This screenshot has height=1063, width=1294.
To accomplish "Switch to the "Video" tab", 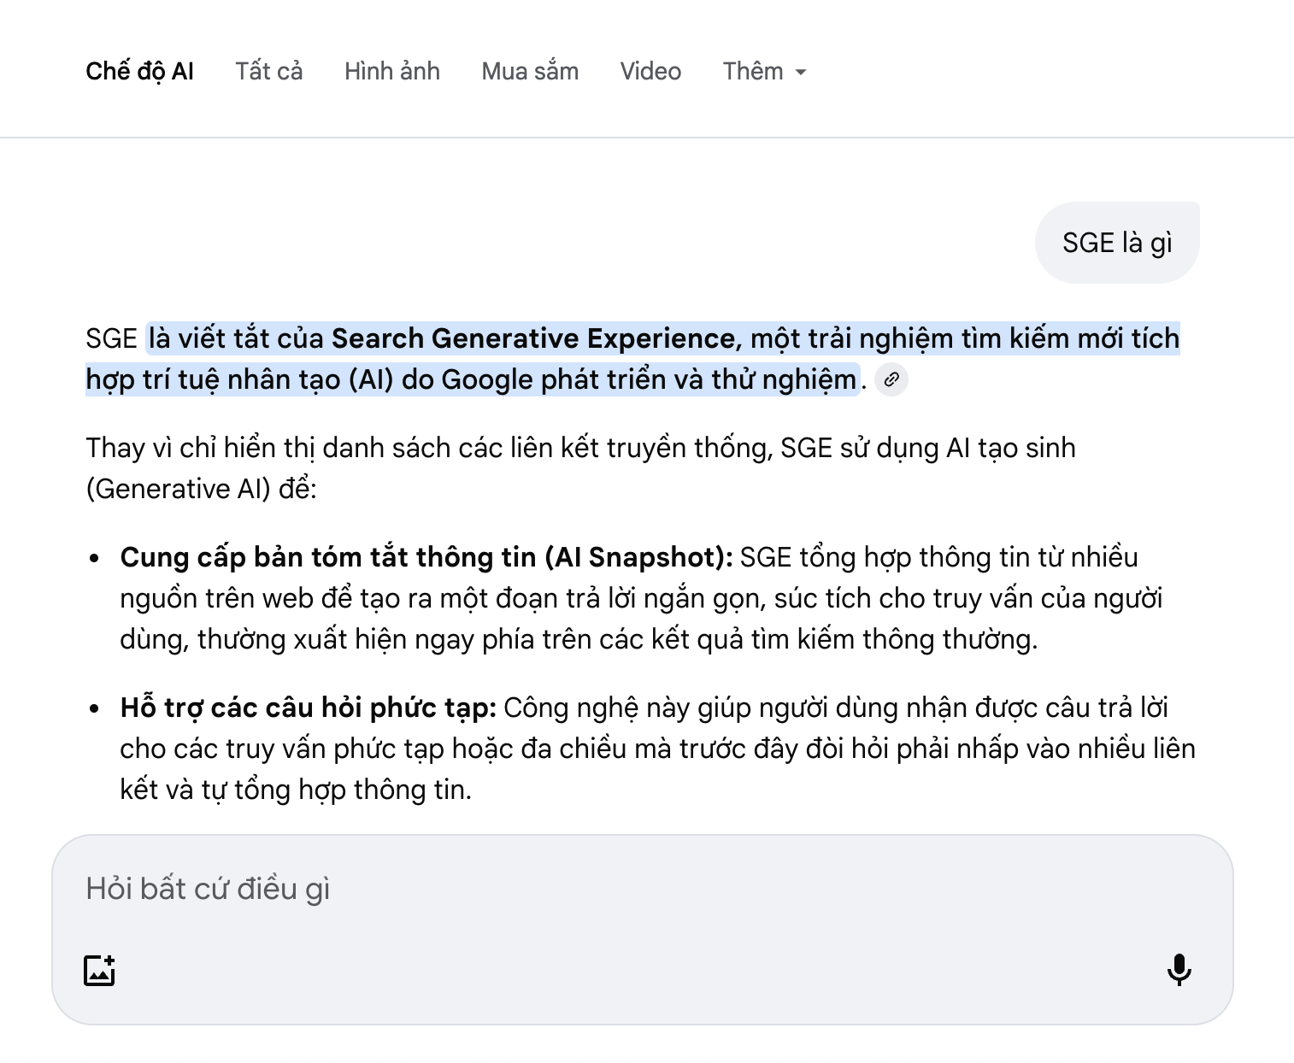I will 650,72.
